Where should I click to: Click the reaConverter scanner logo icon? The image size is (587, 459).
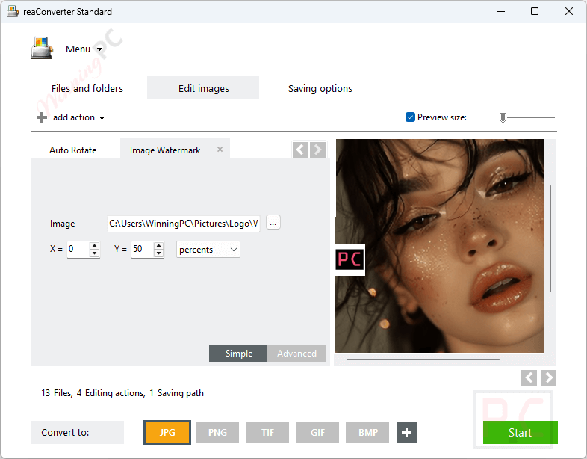click(x=42, y=49)
